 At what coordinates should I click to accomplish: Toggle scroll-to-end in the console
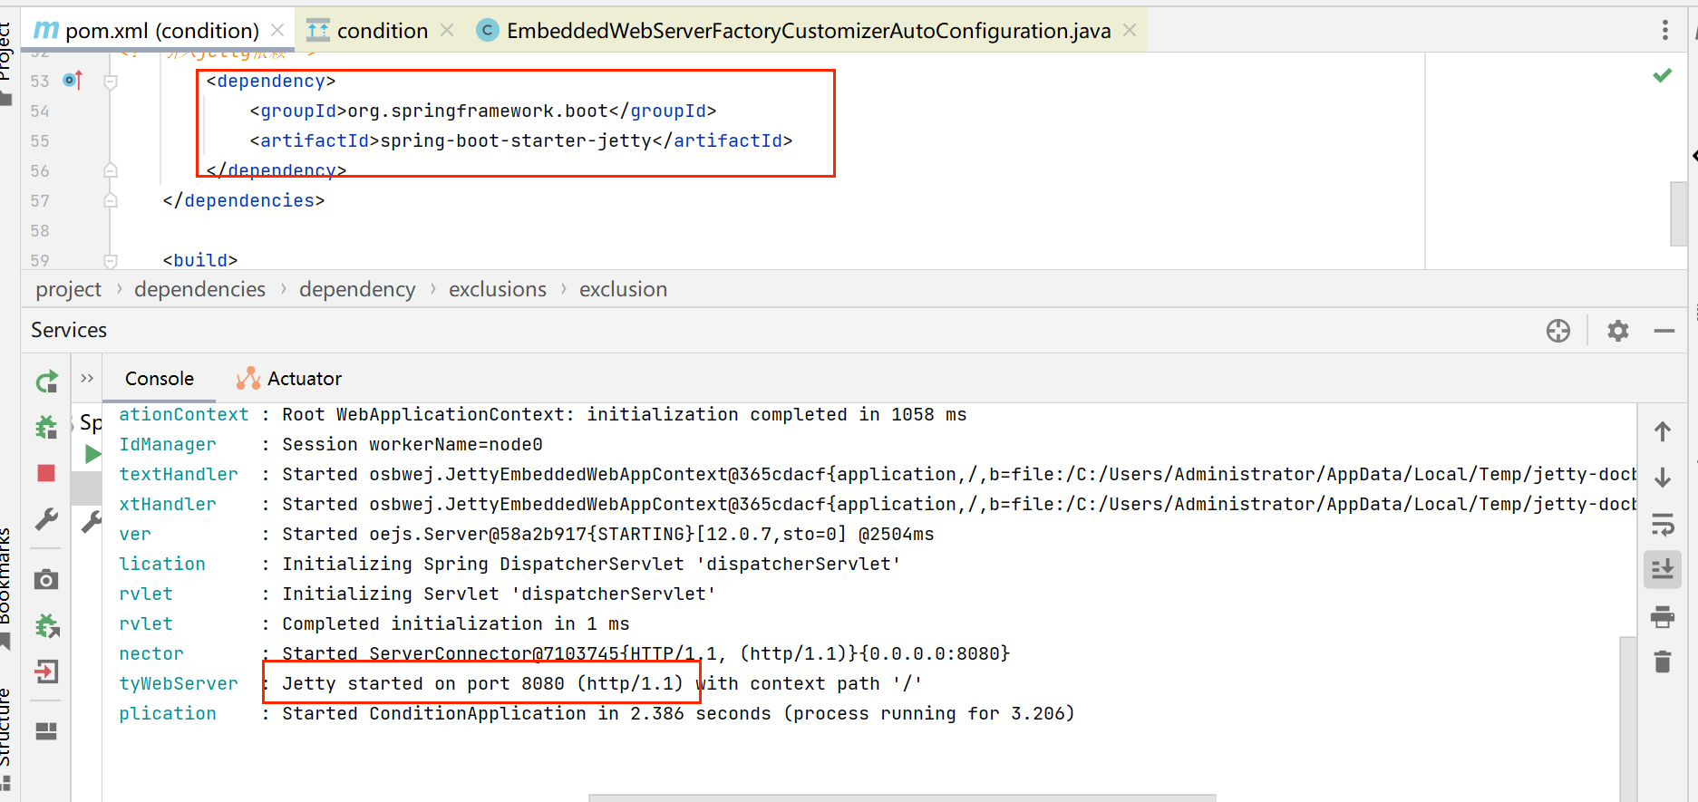point(1663,569)
